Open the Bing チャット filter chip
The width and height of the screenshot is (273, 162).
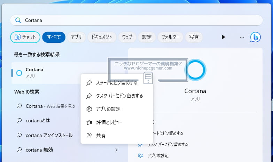click(x=25, y=37)
